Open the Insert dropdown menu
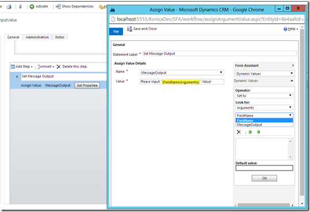The width and height of the screenshot is (310, 212). click(x=53, y=67)
